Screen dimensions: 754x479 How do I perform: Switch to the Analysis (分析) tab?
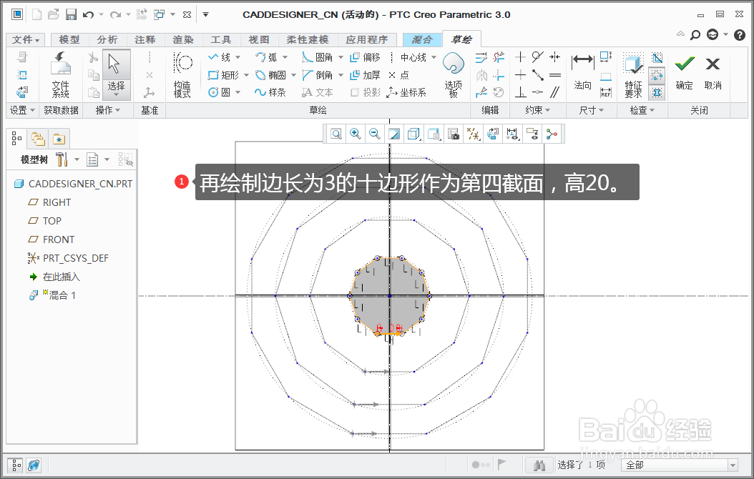pyautogui.click(x=107, y=39)
